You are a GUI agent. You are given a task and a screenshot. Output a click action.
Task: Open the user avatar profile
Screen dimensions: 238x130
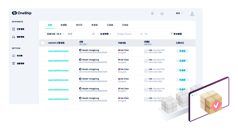192,13
